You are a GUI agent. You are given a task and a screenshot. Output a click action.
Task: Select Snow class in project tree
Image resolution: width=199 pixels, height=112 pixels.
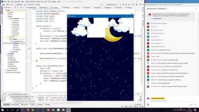[x=16, y=47]
